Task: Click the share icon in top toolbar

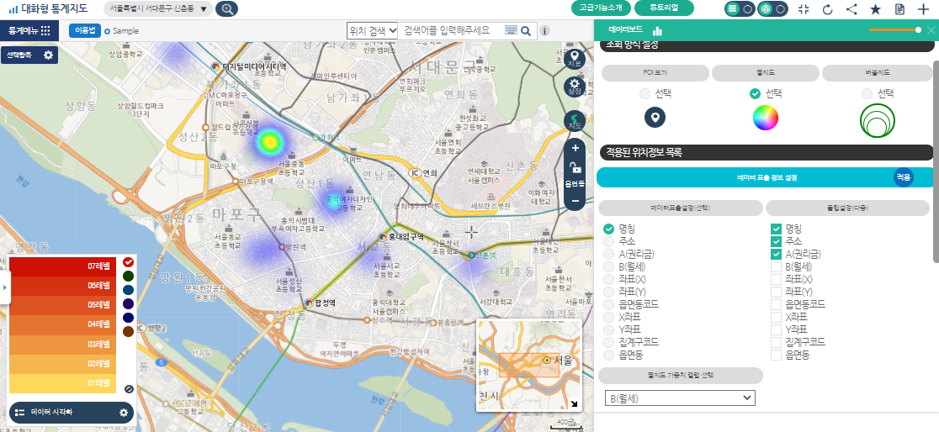Action: (x=851, y=9)
